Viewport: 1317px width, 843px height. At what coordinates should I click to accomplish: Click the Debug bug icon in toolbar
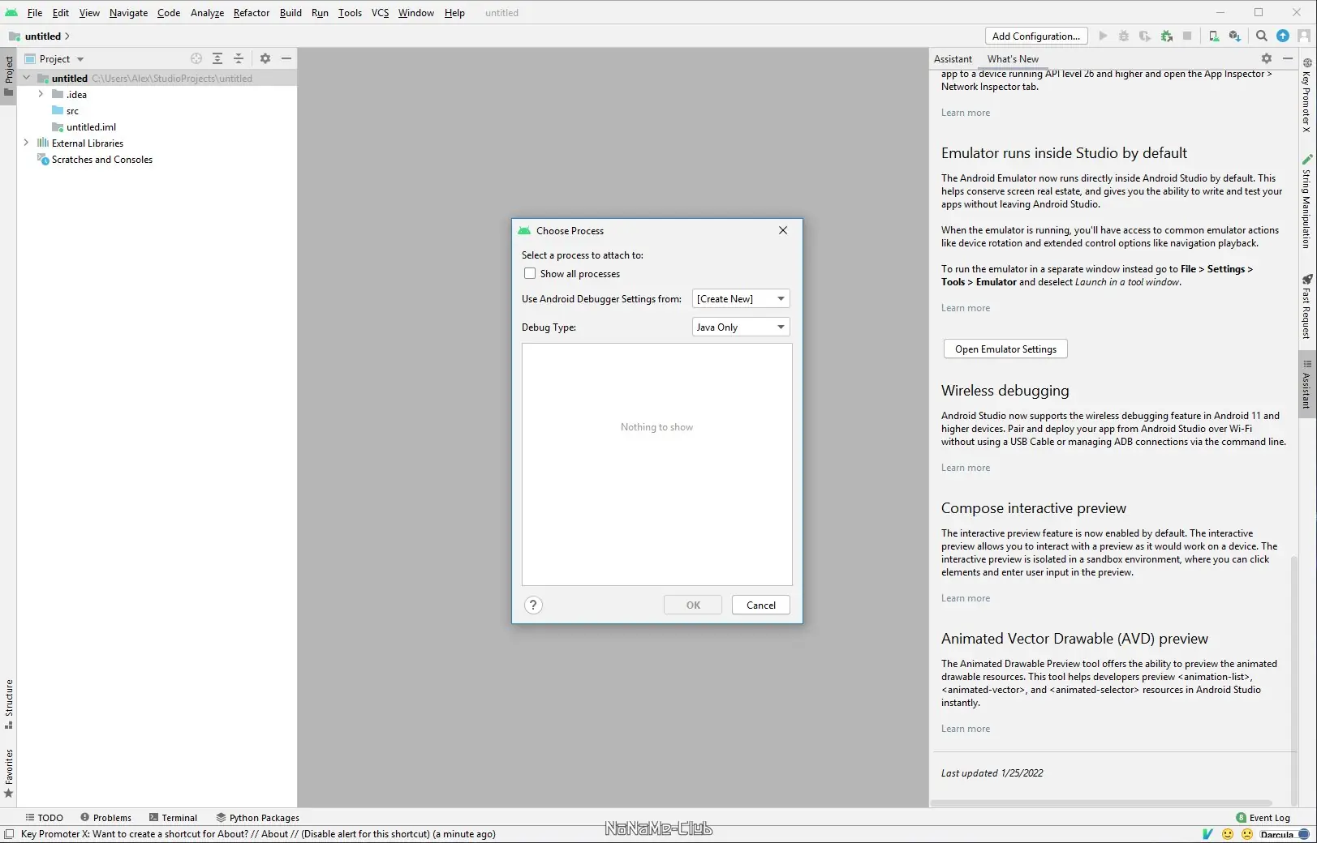[1124, 36]
